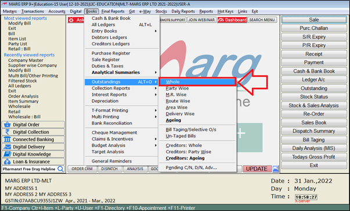Open the Final Reports menu
This screenshot has height=211, width=350.
(113, 12)
